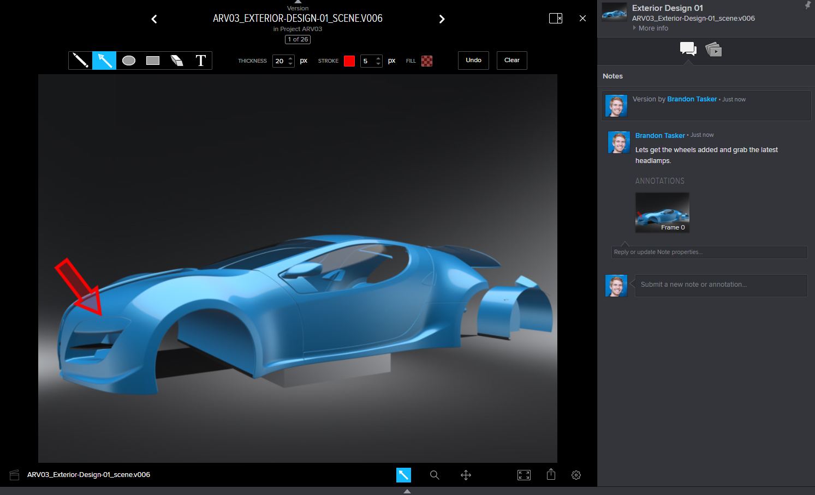815x495 pixels.
Task: Open the zoom magnifier tool
Action: pos(435,475)
